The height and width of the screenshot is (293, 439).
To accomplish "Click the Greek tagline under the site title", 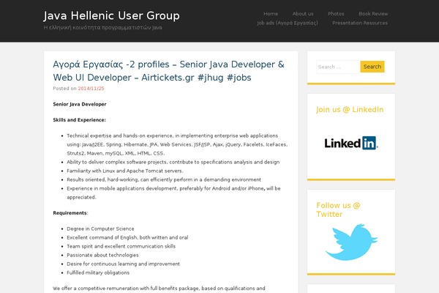I will 102,28.
